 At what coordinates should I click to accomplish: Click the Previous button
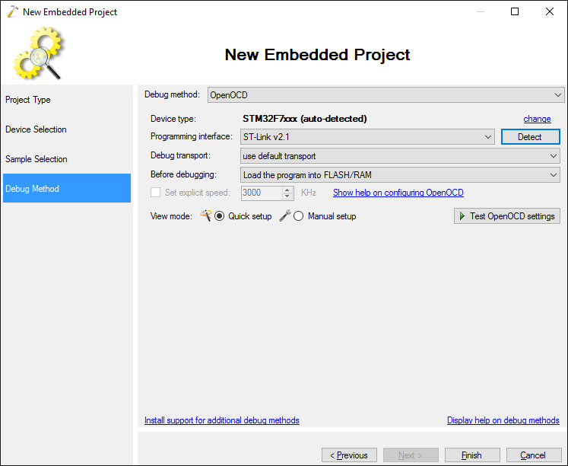(x=349, y=455)
